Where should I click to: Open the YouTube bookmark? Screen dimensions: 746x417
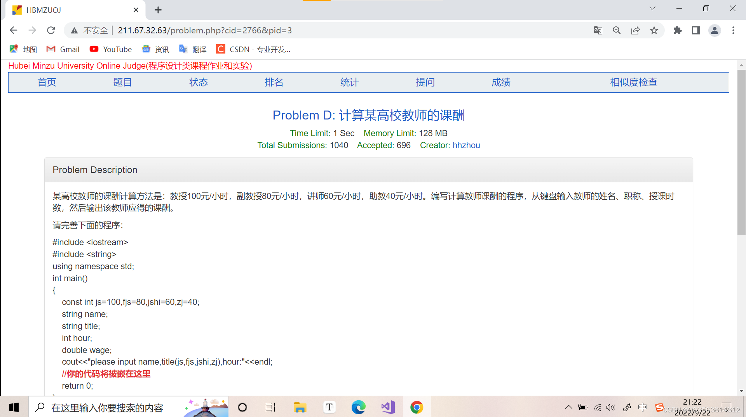click(111, 49)
